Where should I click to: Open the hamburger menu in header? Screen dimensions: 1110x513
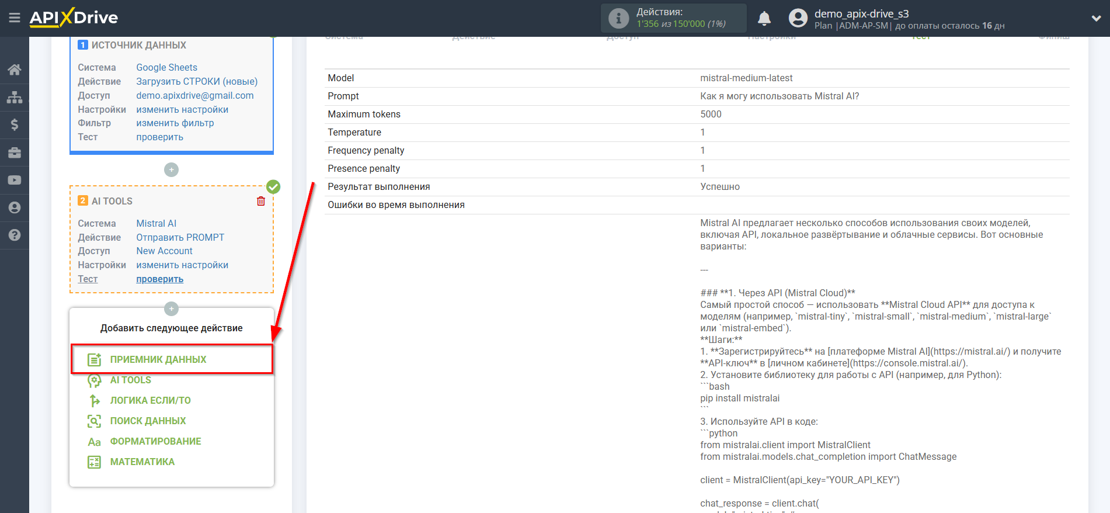coord(15,18)
